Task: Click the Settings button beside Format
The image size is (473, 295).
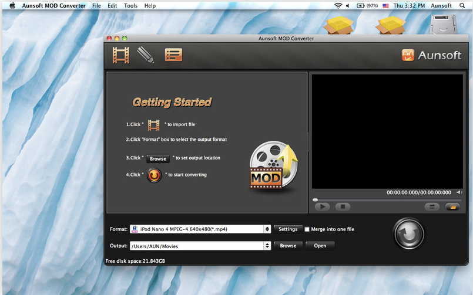Action: 288,229
